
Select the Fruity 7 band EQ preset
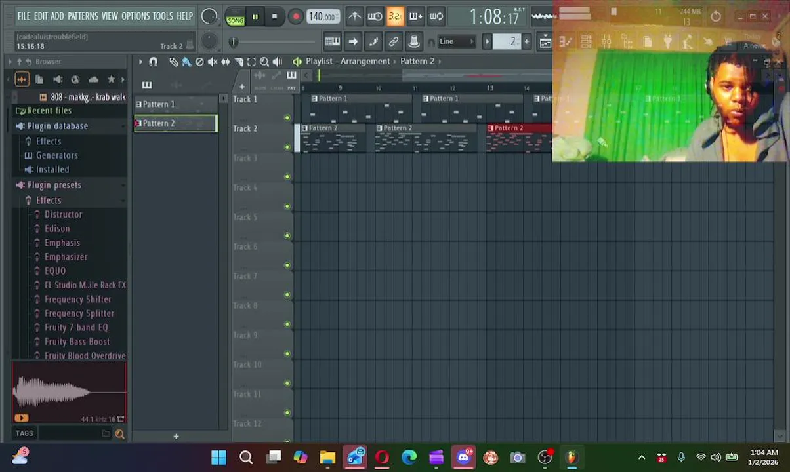tap(70, 328)
